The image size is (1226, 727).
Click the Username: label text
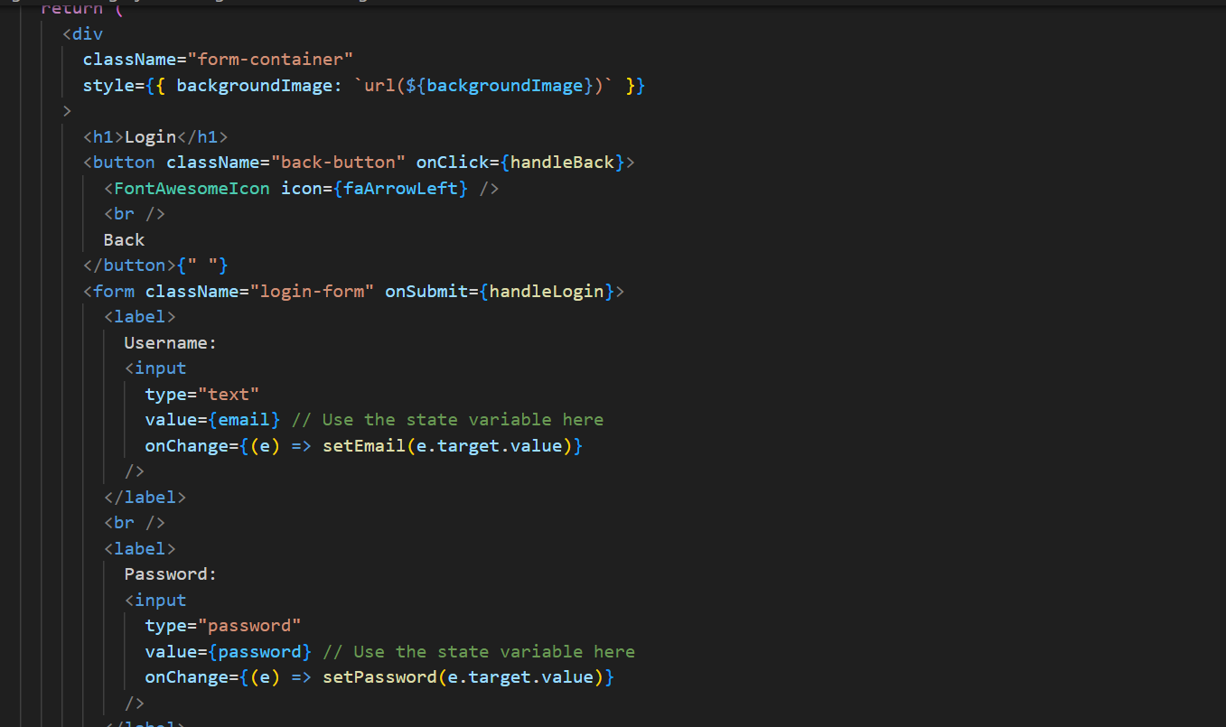click(x=171, y=342)
